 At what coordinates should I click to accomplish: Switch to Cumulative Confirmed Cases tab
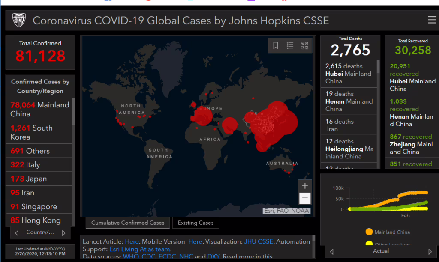128,223
